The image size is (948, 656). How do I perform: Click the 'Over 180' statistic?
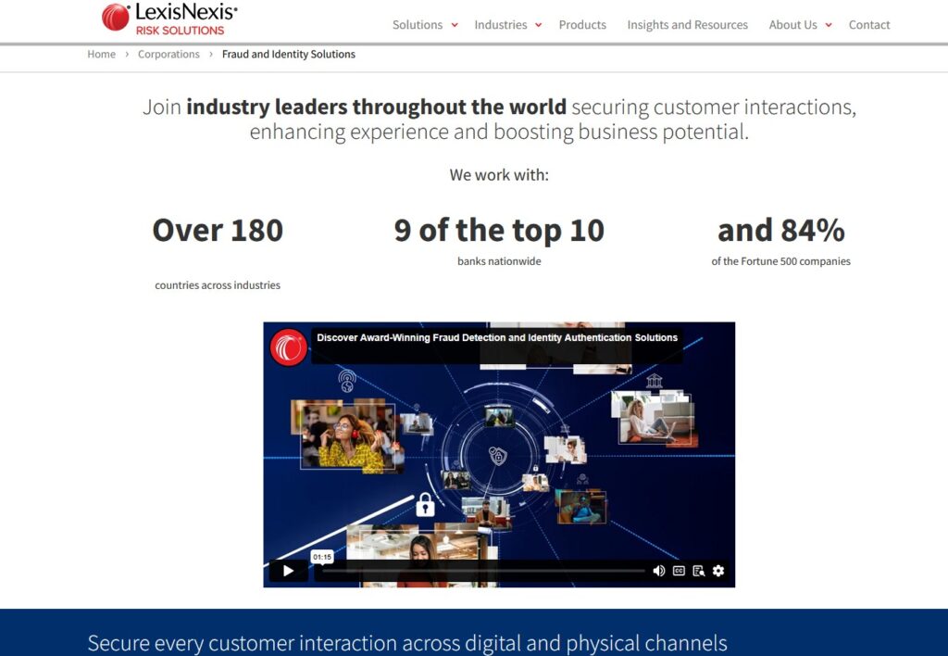click(x=218, y=230)
